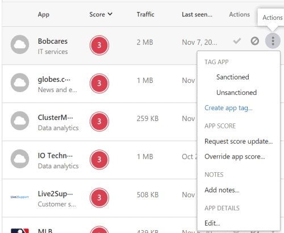Click the News and e... category text

(57, 90)
